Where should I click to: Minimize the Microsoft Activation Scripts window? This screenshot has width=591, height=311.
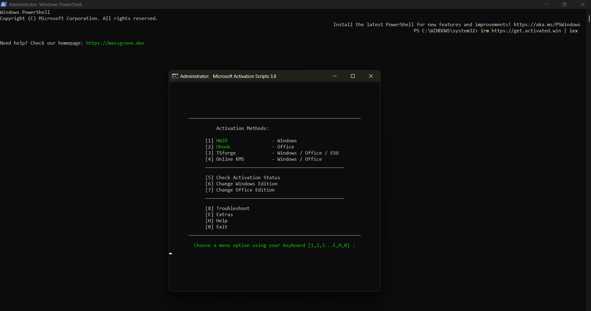point(335,76)
